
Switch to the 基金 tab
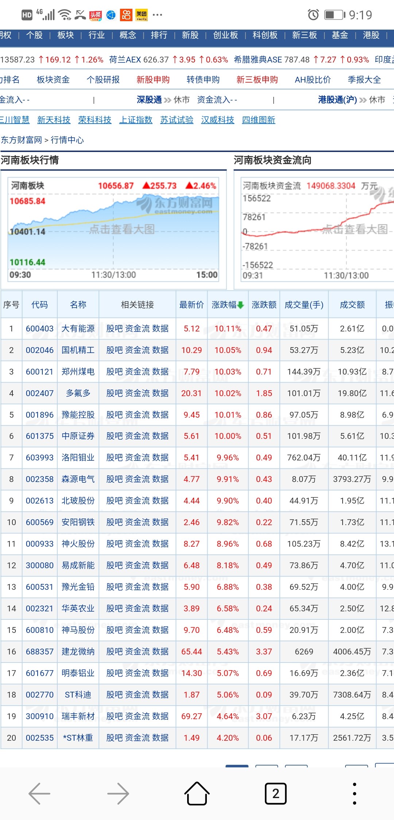click(340, 35)
